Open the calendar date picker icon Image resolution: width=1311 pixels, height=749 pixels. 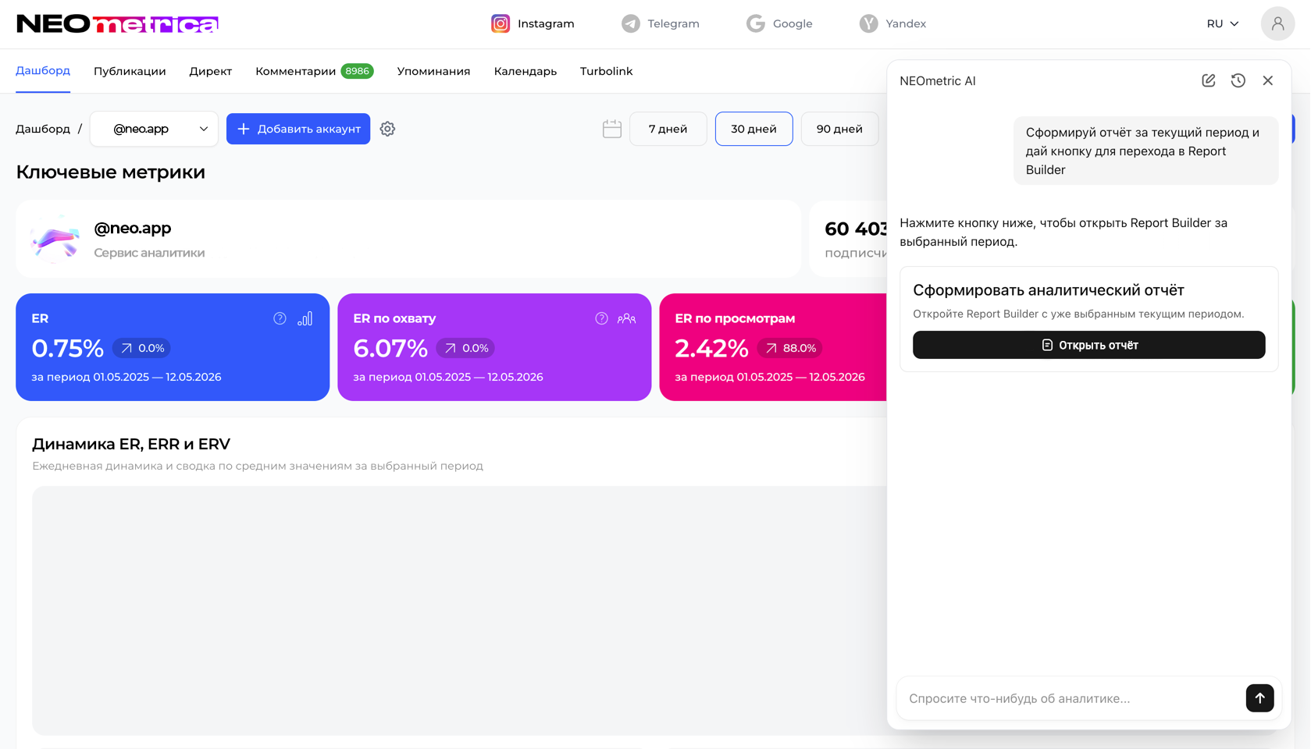coord(612,129)
